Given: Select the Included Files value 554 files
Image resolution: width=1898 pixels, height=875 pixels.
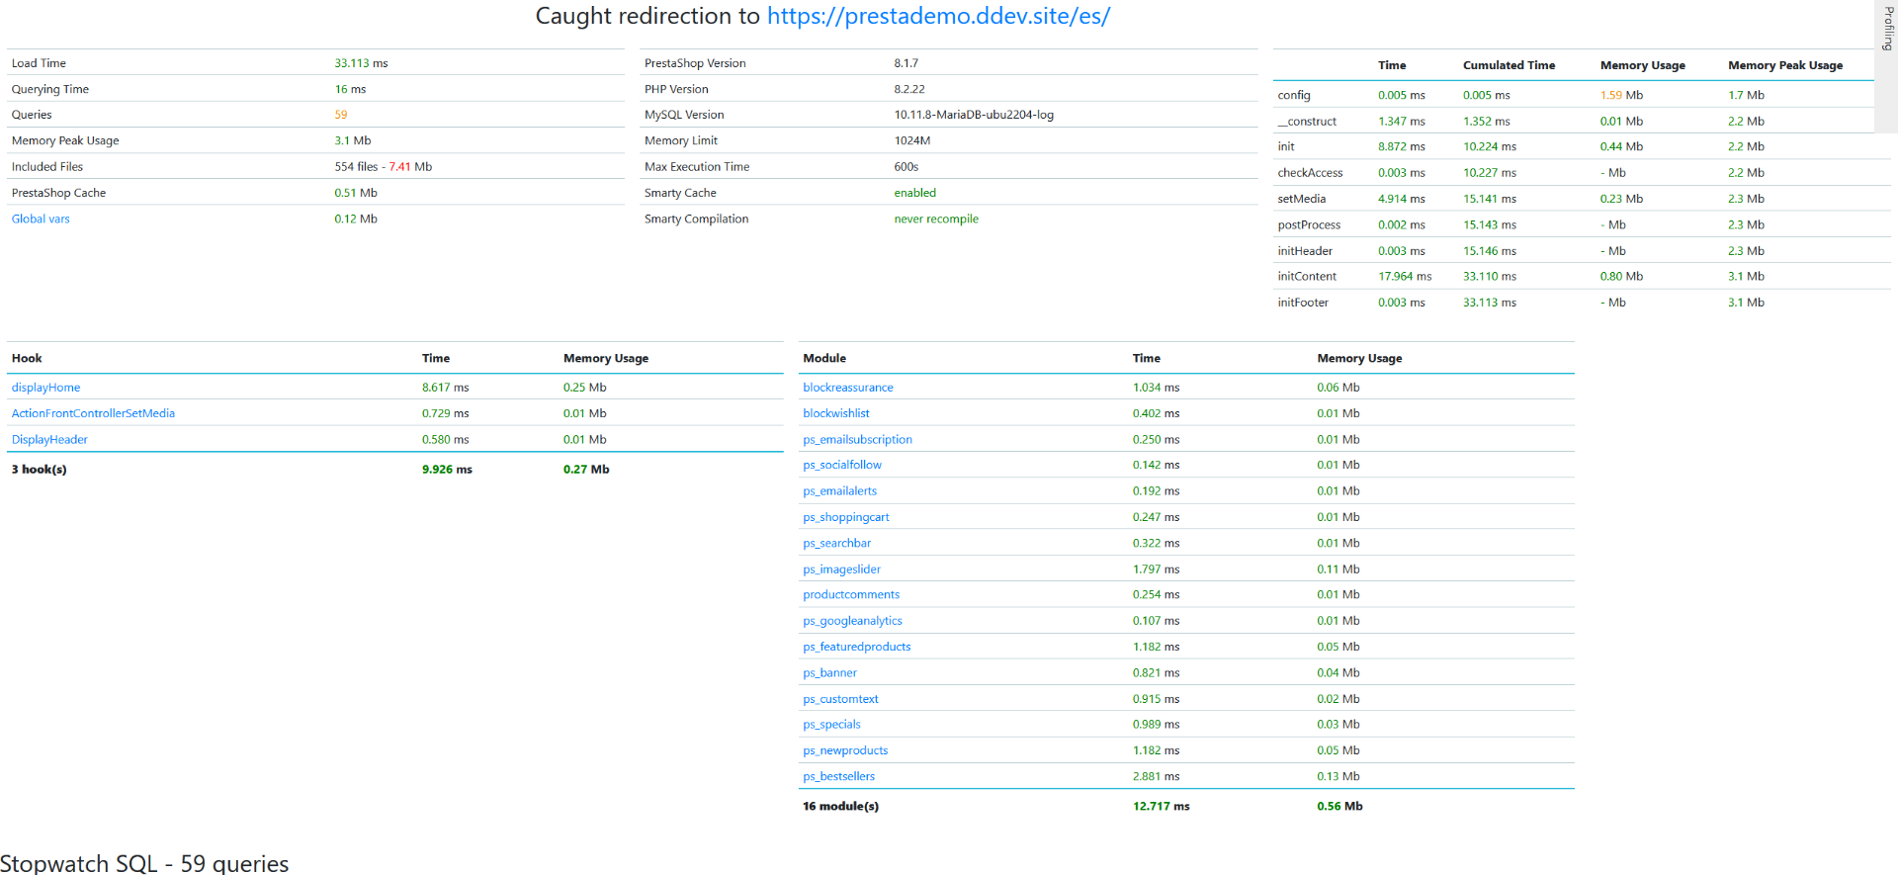Looking at the screenshot, I should click(356, 167).
